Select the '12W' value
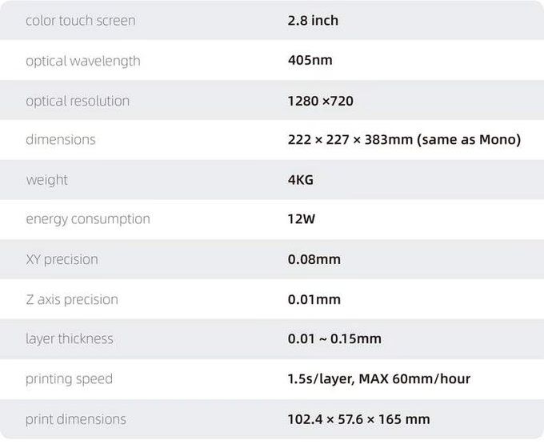This screenshot has height=444, width=544. pos(301,219)
